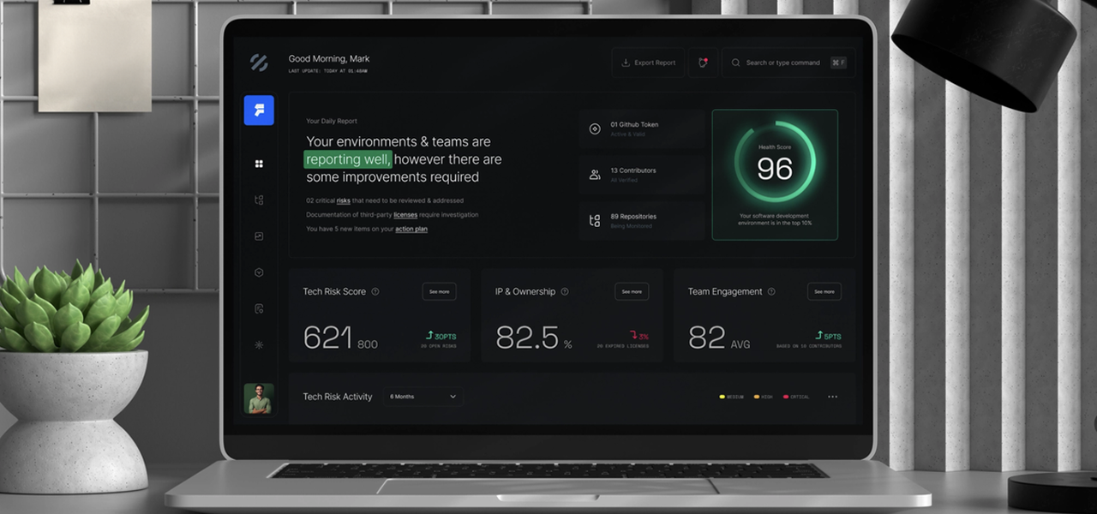This screenshot has width=1097, height=514.
Task: Click See more on Team Engagement card
Action: tap(824, 291)
